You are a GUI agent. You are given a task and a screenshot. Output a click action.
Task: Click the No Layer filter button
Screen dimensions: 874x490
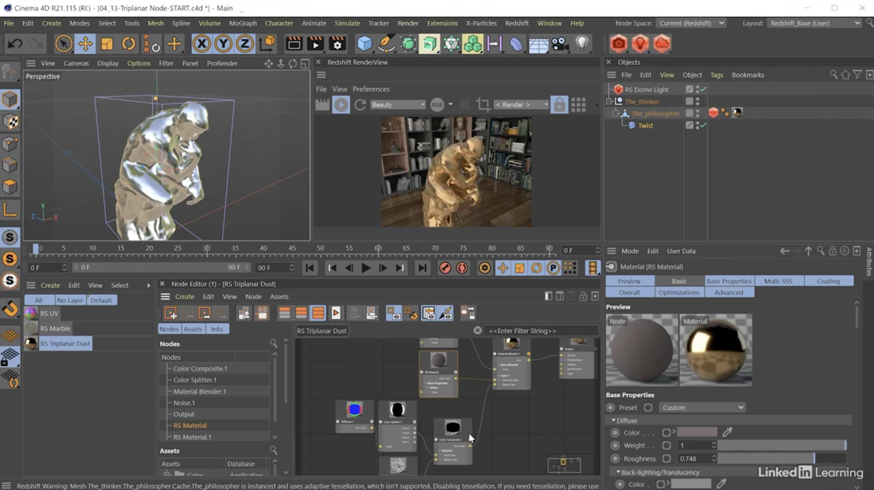70,300
